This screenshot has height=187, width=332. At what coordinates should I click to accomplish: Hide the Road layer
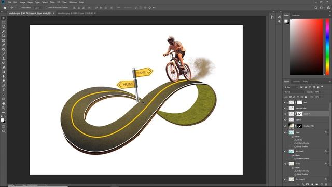click(x=285, y=132)
